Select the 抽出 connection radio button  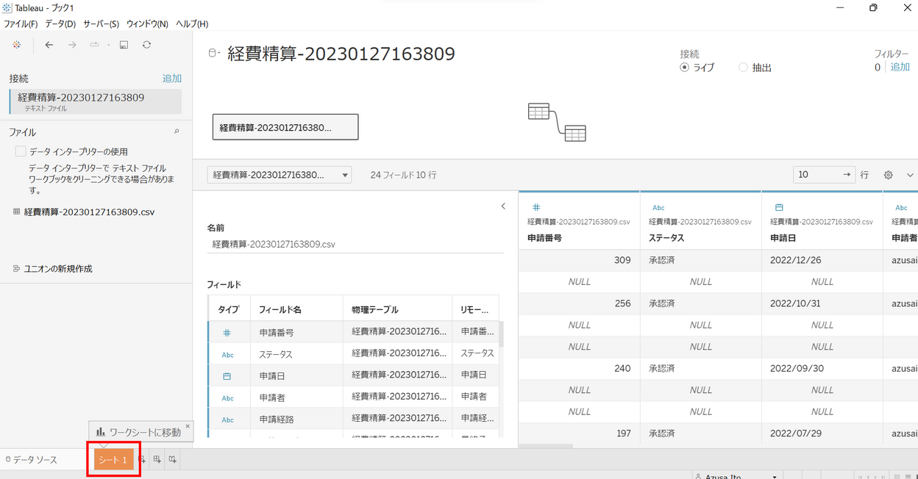point(743,68)
